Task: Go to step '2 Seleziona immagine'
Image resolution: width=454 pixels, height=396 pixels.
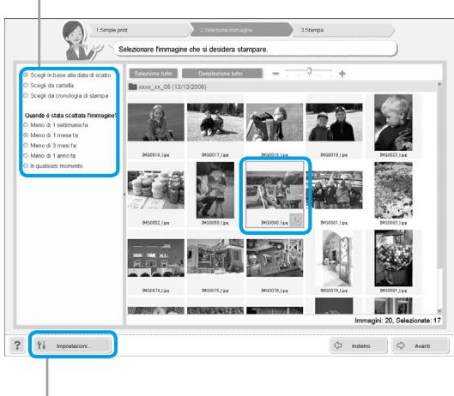Action: click(x=241, y=30)
